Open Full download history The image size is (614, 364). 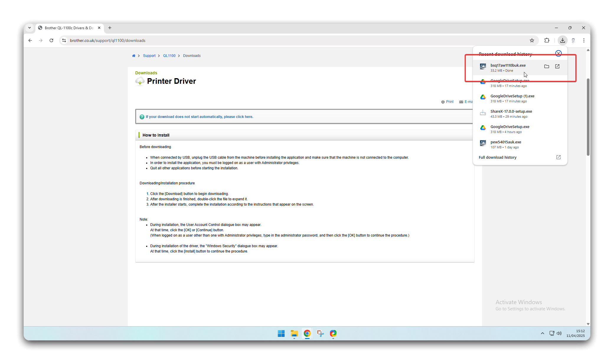497,157
